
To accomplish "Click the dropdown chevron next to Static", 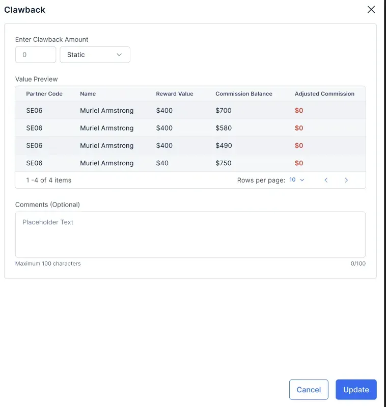I will pos(119,55).
